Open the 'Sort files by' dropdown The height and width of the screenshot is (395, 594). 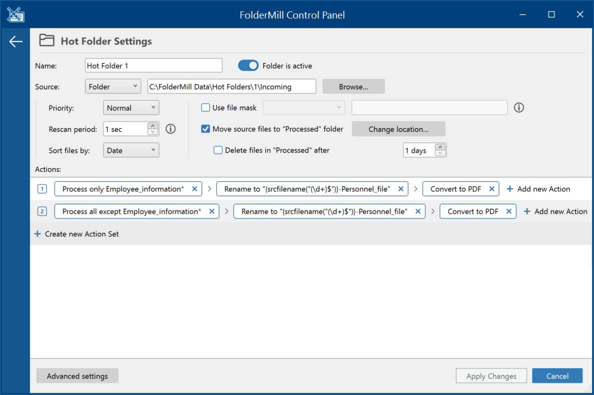coord(131,150)
